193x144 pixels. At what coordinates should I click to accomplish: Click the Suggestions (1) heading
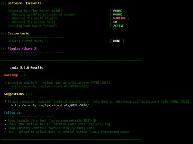click(18, 94)
